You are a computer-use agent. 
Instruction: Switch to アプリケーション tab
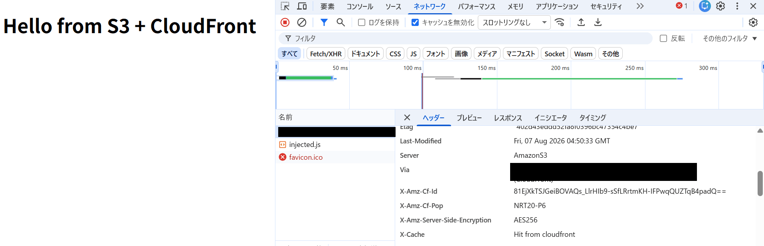tap(557, 6)
